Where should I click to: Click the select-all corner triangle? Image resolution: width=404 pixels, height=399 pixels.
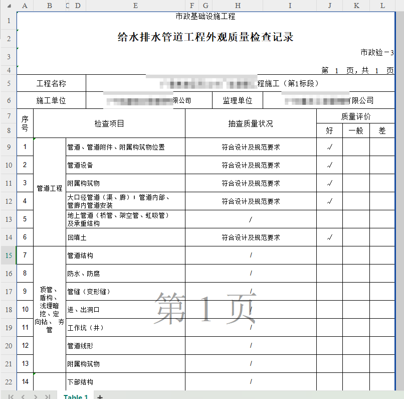coord(8,6)
